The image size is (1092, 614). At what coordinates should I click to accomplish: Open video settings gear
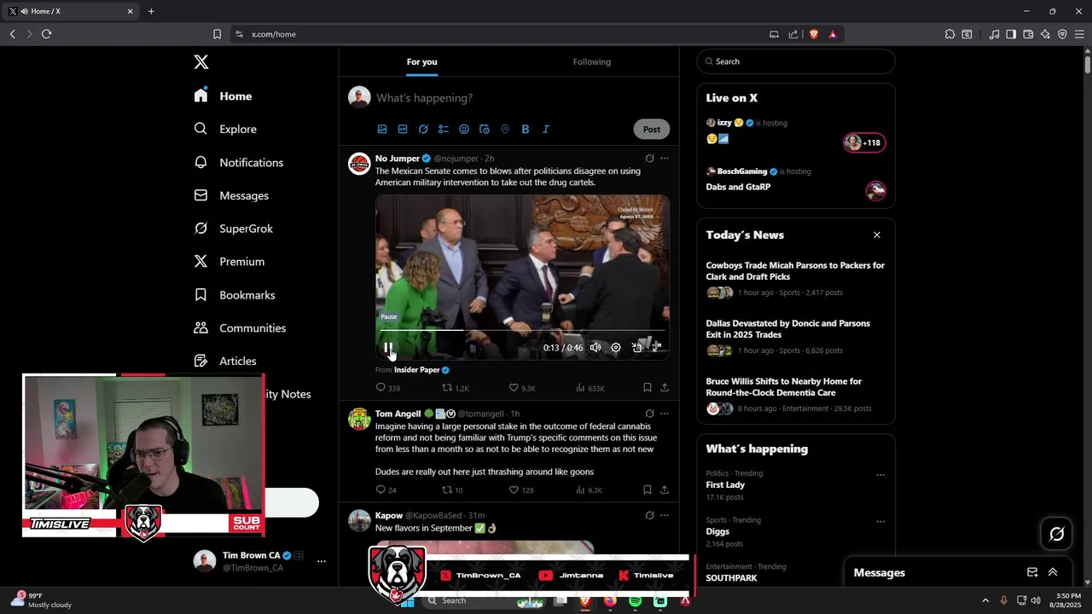coord(616,348)
